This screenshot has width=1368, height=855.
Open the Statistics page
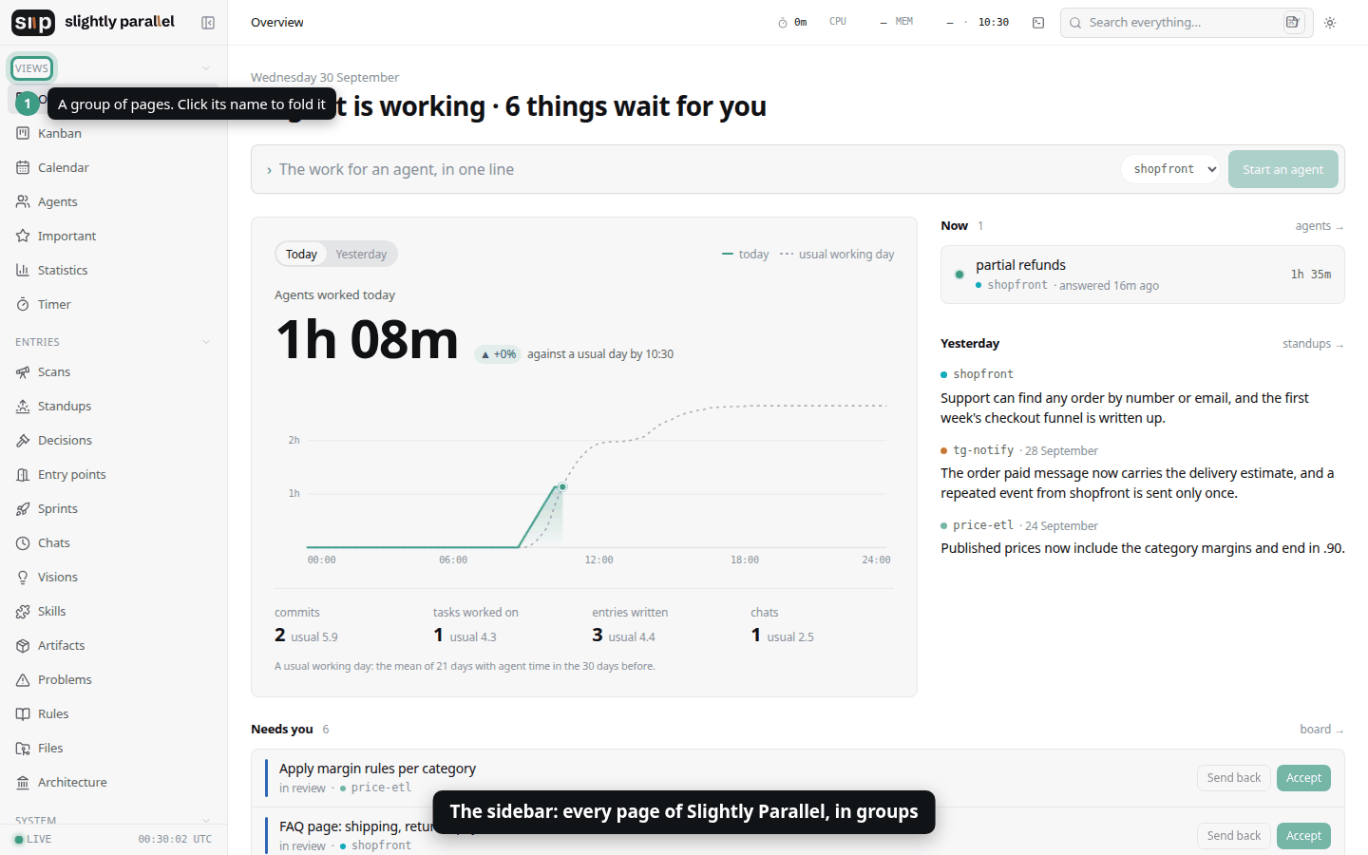114,270
